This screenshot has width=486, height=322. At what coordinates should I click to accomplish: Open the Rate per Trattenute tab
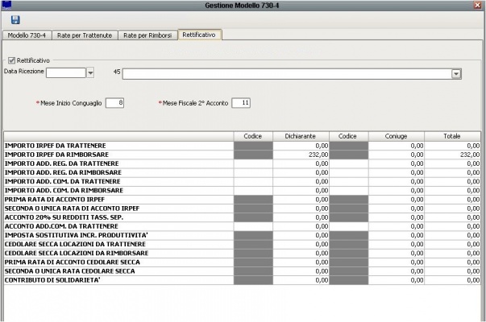click(x=85, y=35)
